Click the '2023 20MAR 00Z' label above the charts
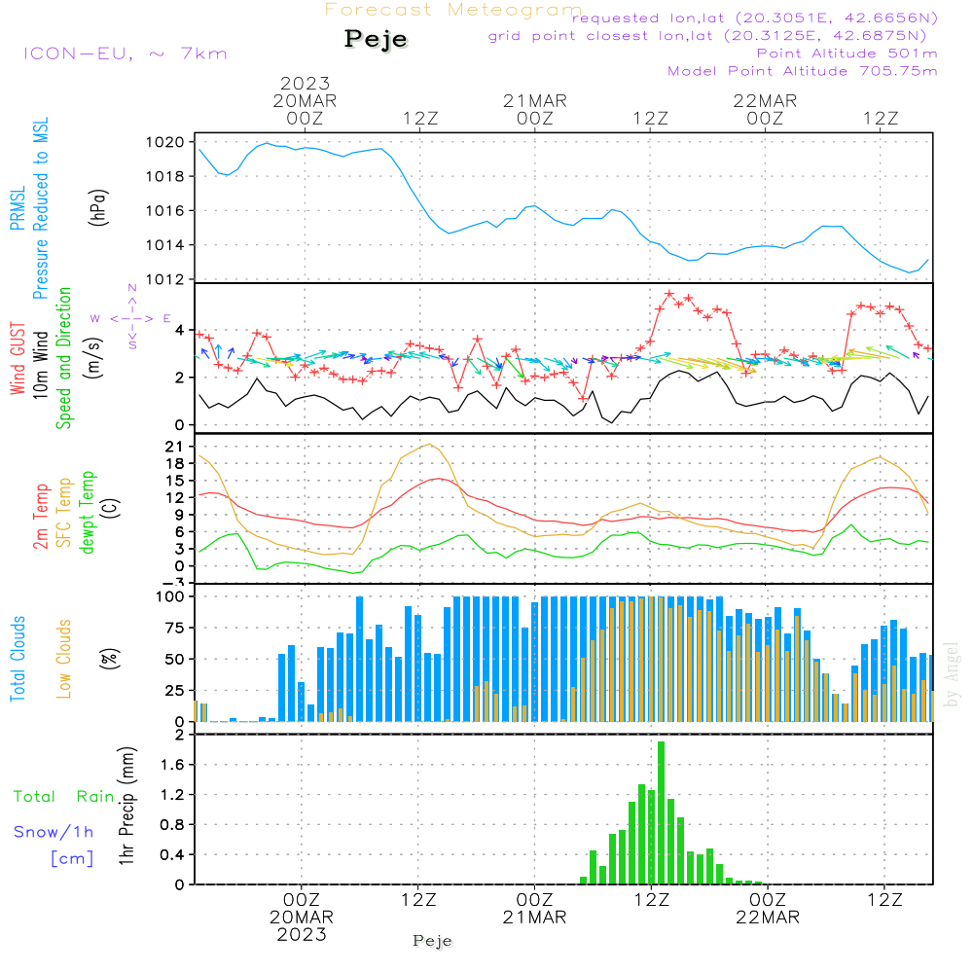 point(305,100)
